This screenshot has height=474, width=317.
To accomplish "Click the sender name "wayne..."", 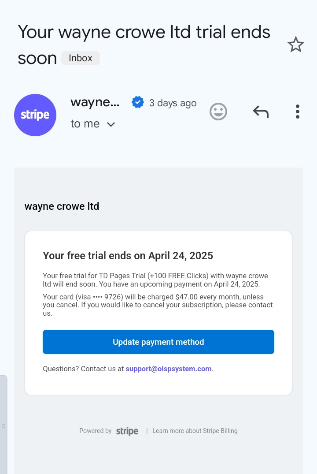I will [95, 102].
